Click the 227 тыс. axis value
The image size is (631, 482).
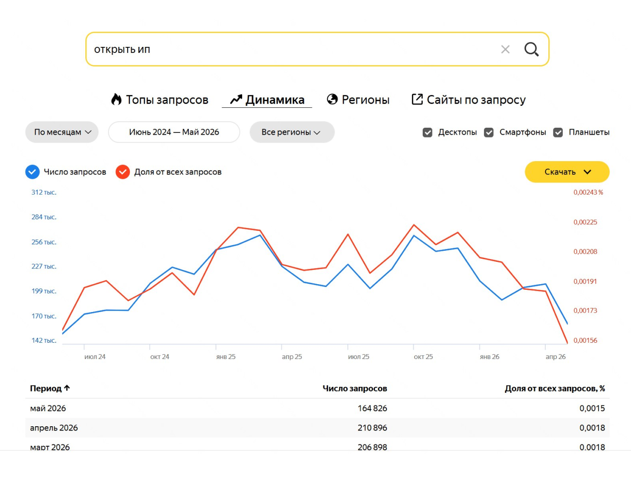tap(44, 266)
